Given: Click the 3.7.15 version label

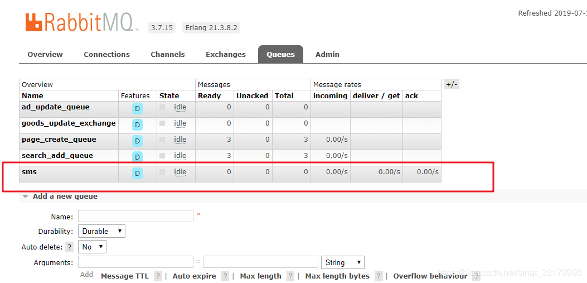Looking at the screenshot, I should (162, 28).
